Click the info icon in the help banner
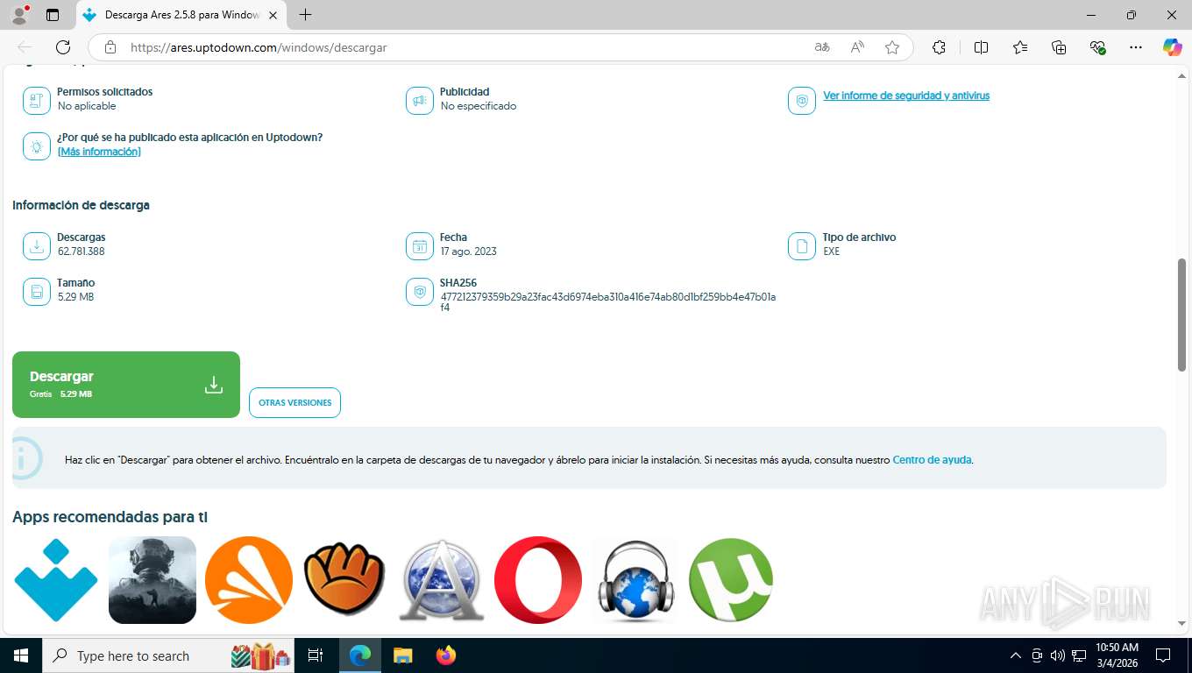1192x673 pixels. 27,458
